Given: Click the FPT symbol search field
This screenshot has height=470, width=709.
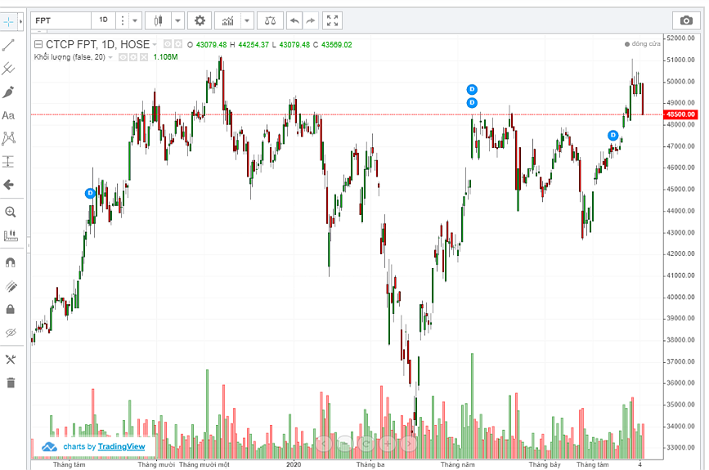Looking at the screenshot, I should [59, 20].
